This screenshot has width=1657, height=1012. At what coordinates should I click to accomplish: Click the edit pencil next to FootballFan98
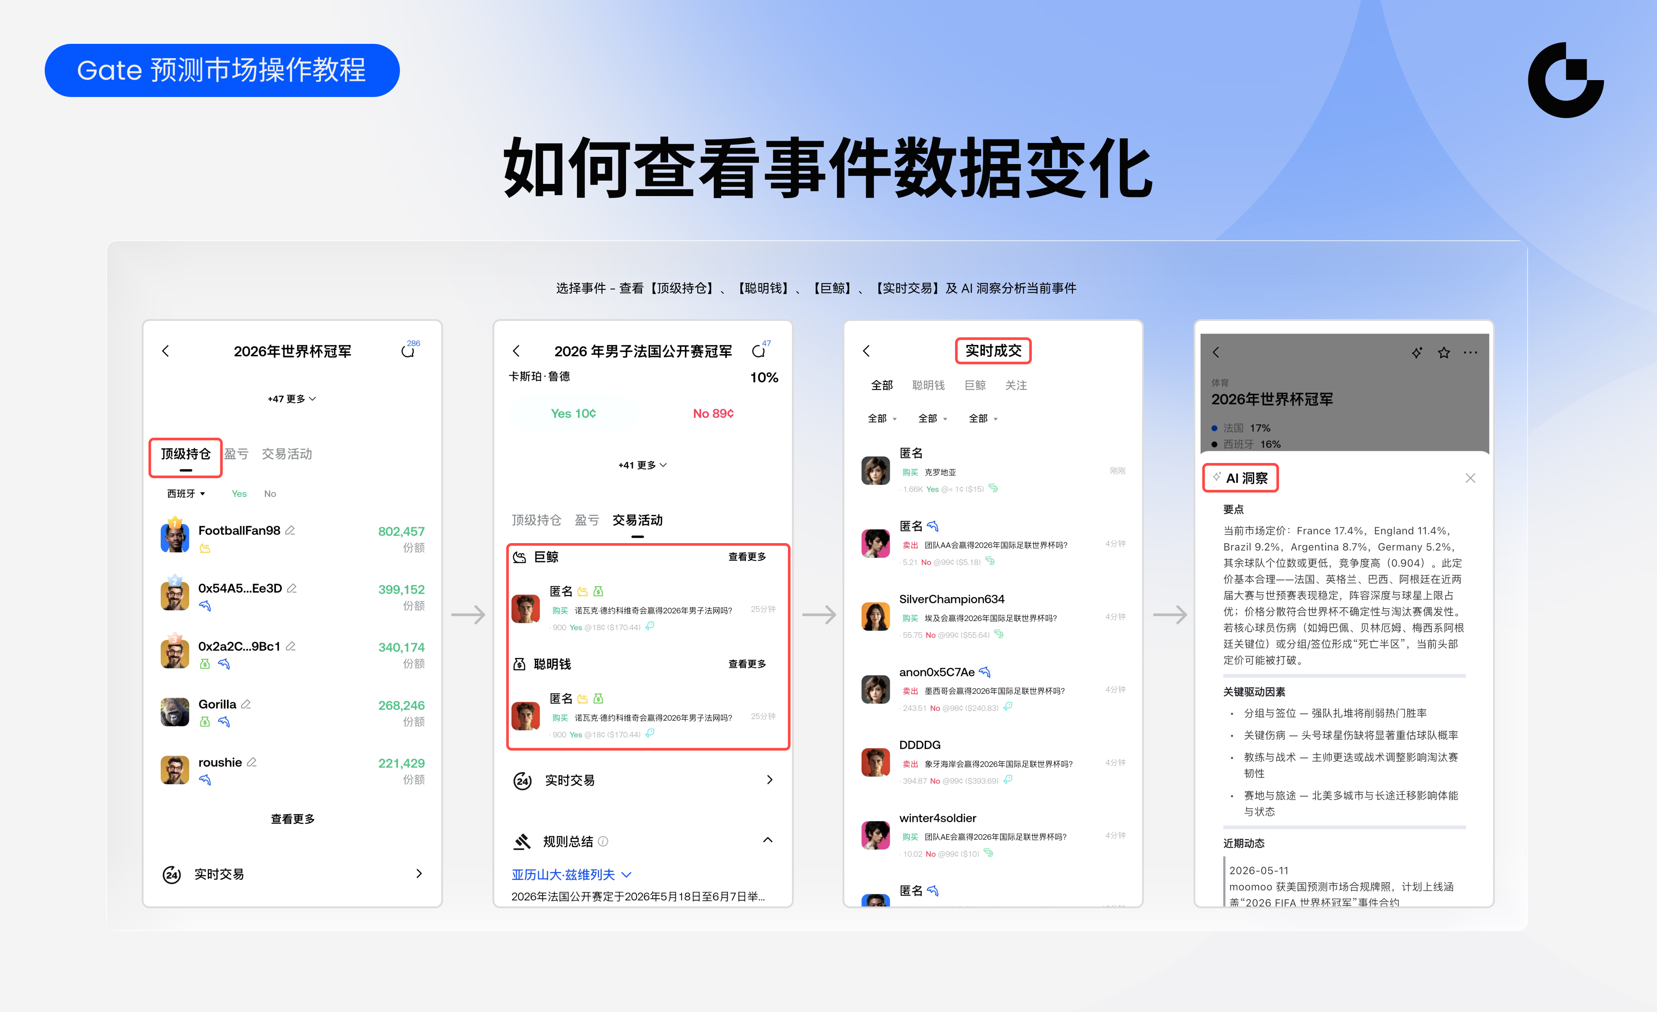291,530
